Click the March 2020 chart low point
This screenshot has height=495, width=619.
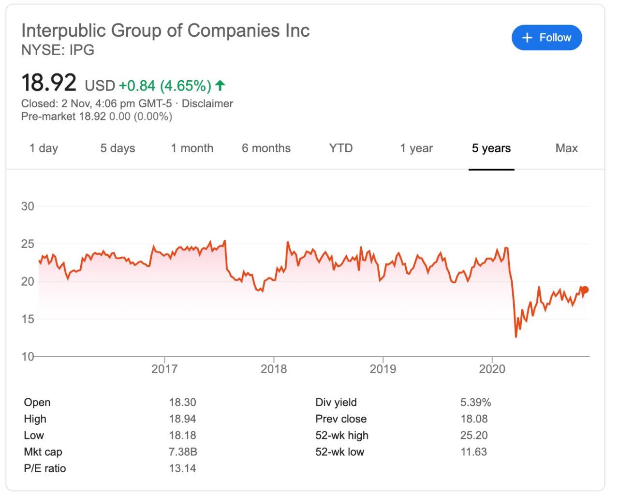(x=516, y=336)
